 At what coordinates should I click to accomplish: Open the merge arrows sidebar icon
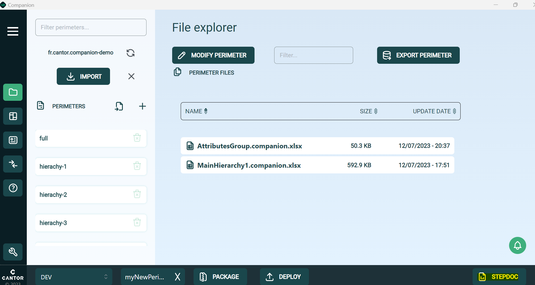coord(13,164)
